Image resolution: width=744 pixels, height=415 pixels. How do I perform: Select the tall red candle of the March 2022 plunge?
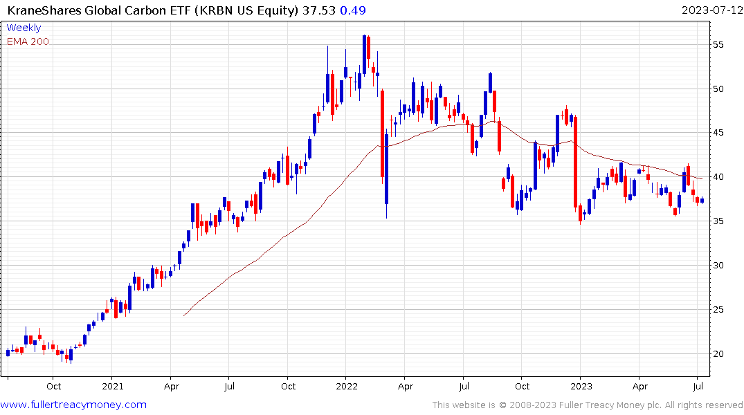click(383, 133)
